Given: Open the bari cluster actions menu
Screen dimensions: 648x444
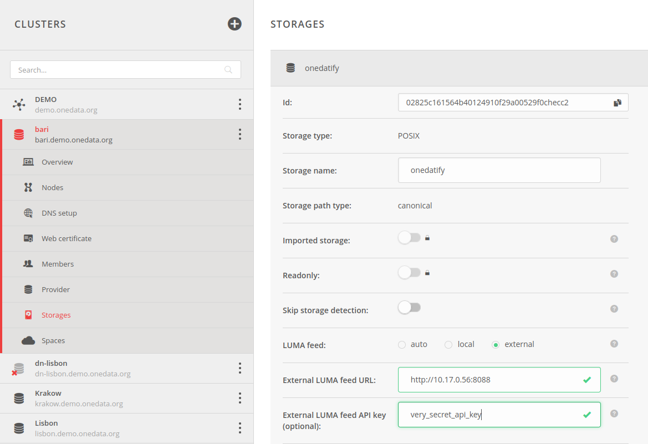Looking at the screenshot, I should tap(239, 134).
